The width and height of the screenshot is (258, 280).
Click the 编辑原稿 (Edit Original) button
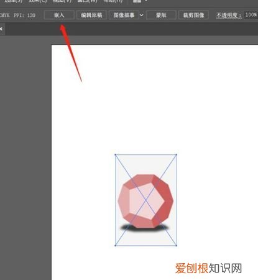[x=91, y=15]
